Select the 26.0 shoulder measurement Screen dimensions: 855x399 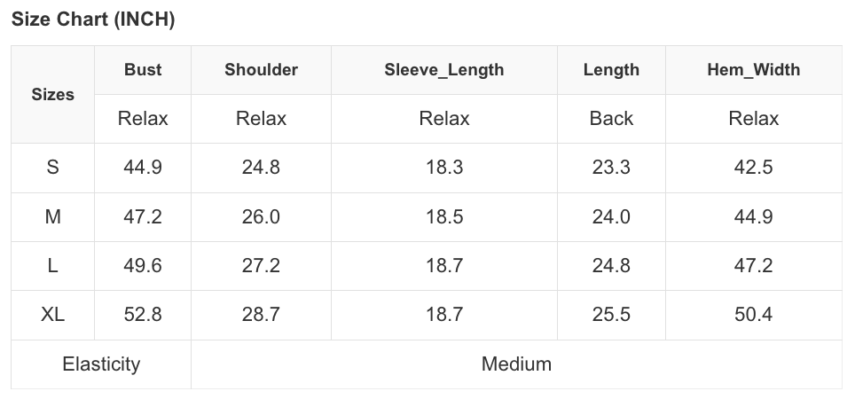(x=261, y=216)
